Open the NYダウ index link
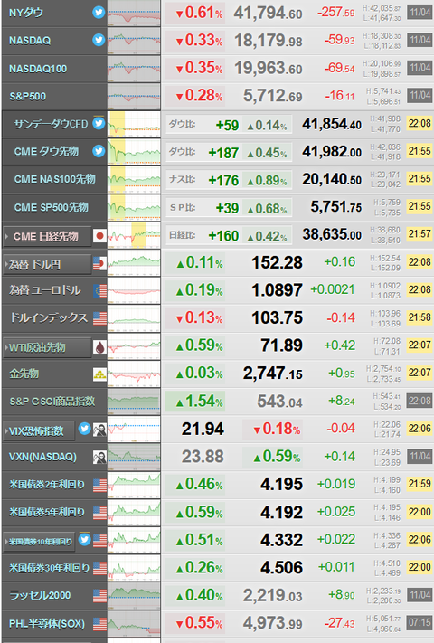 26,13
